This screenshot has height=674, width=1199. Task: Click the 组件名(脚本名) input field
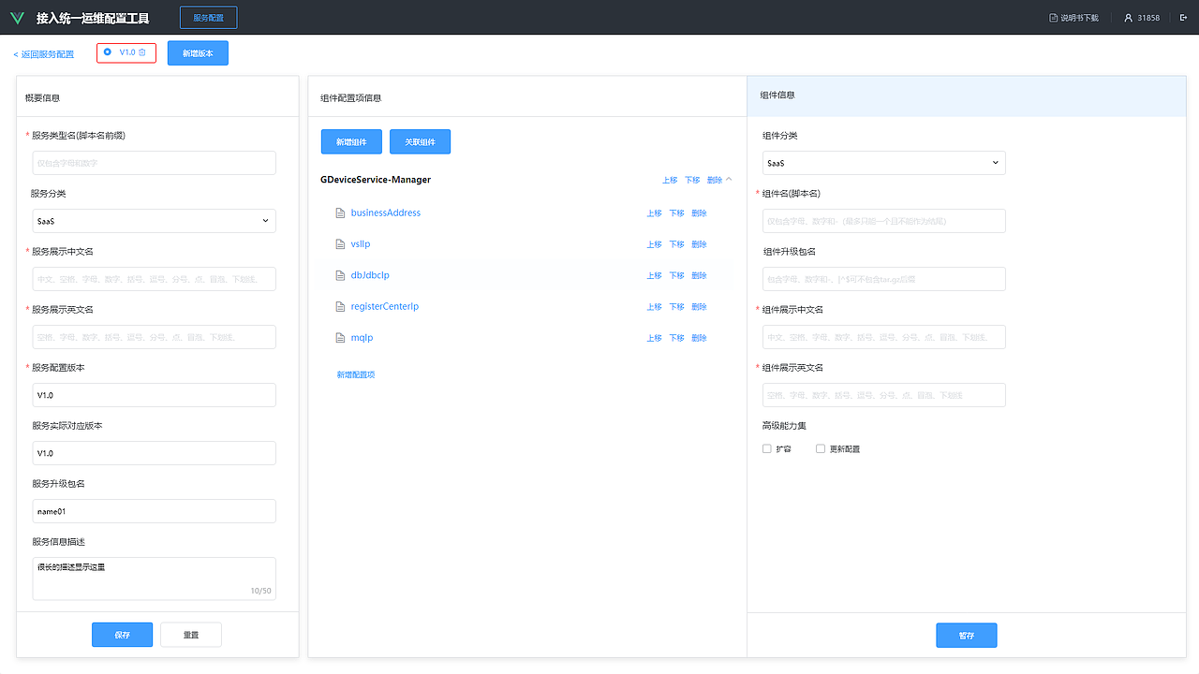pos(884,221)
